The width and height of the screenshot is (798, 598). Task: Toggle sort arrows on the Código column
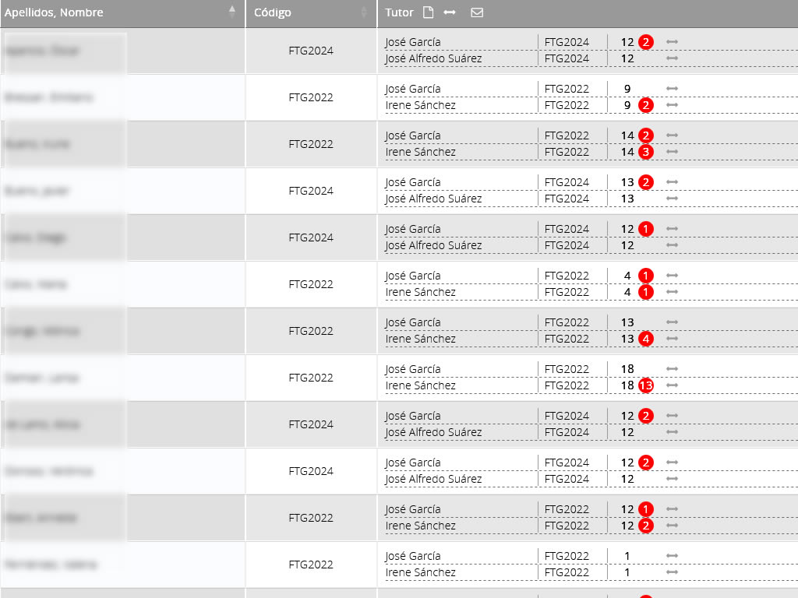(x=364, y=12)
